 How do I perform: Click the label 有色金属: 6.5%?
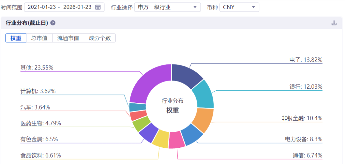39,139
